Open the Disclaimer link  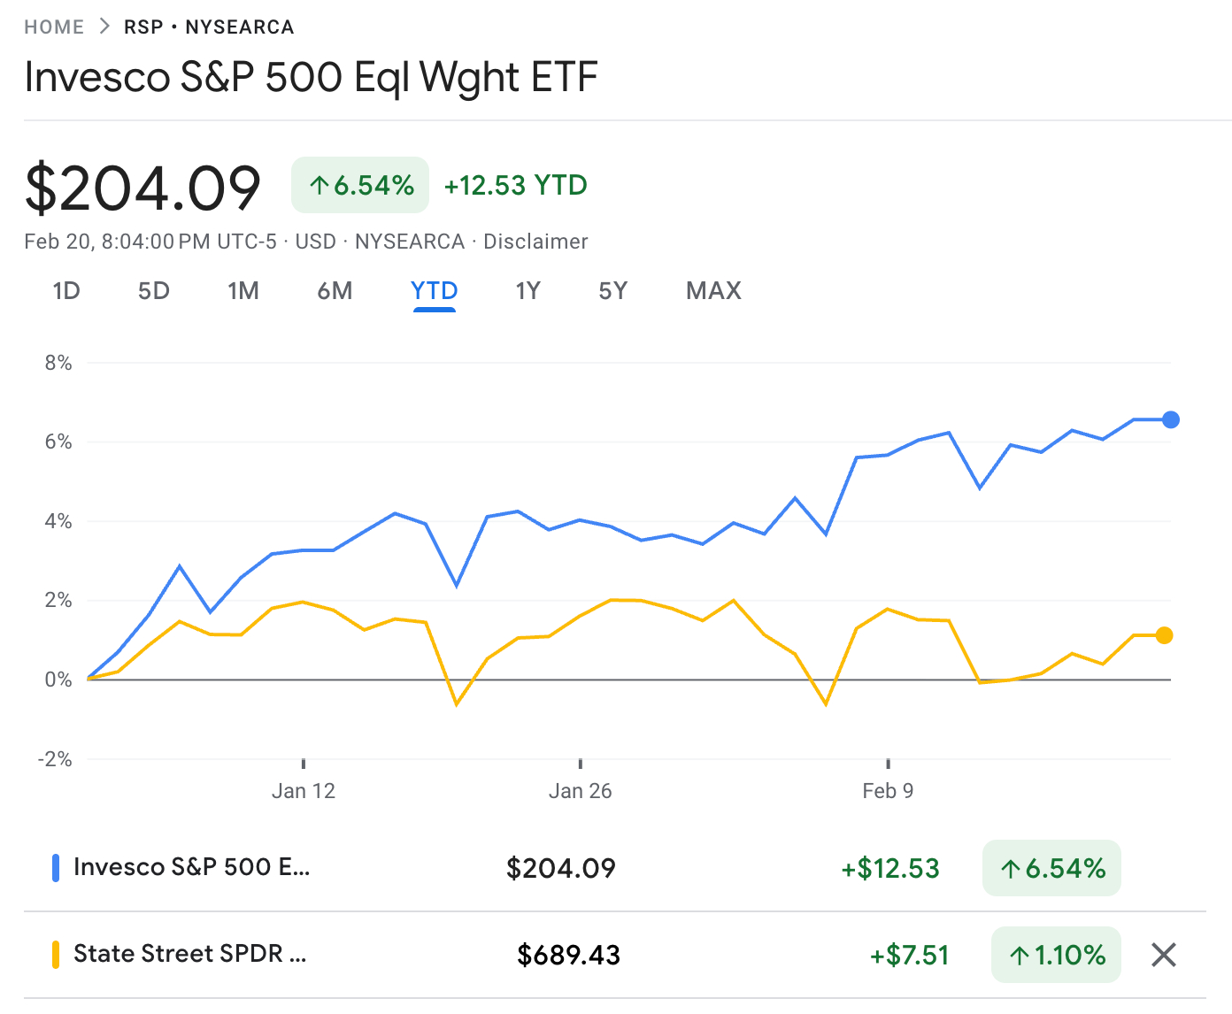tap(535, 242)
